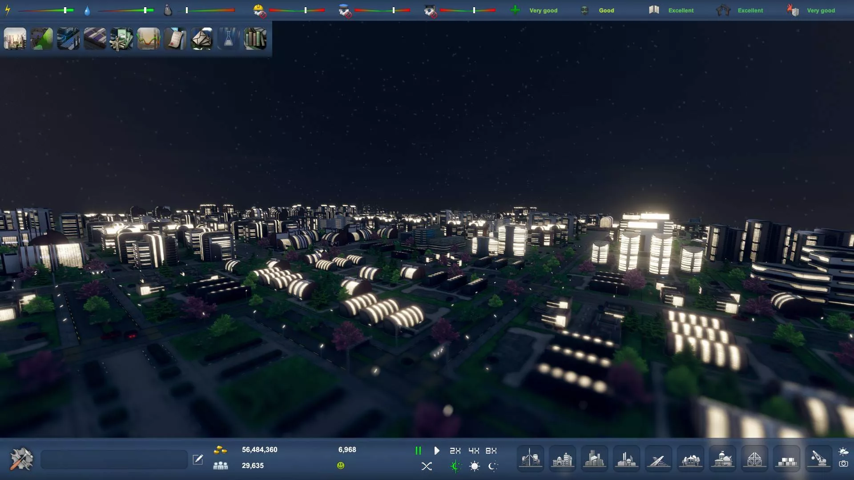Viewport: 854px width, 480px height.
Task: Open the utilities build menu (wind turbine icon)
Action: pos(530,458)
